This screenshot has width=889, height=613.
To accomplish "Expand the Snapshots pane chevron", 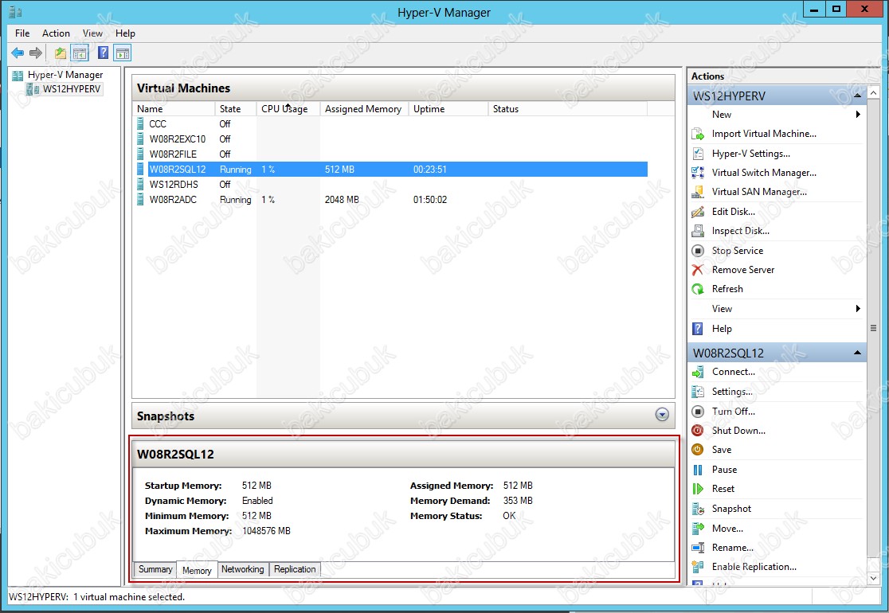I will (662, 415).
